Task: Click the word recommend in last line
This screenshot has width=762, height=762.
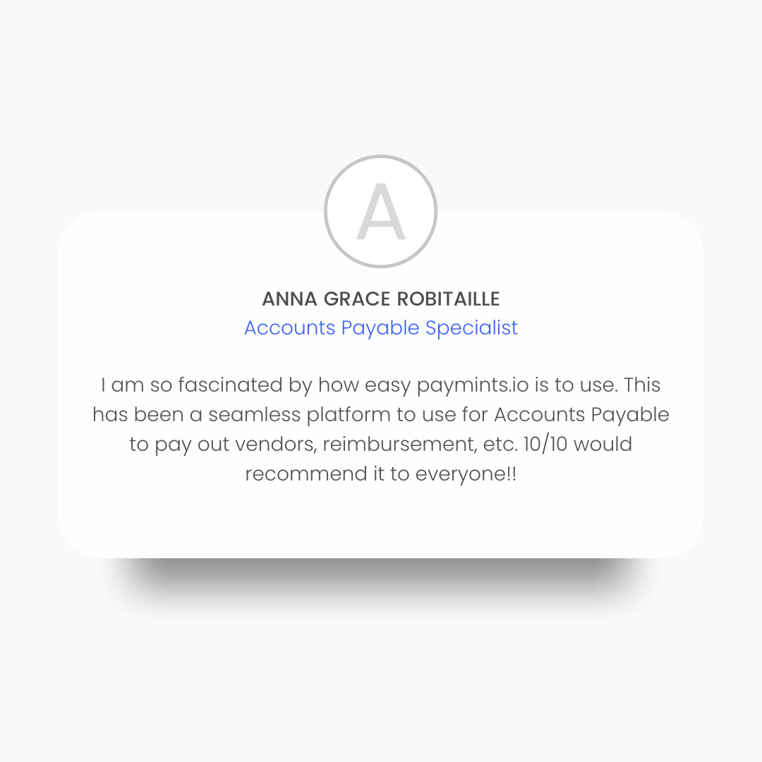Action: (x=306, y=474)
